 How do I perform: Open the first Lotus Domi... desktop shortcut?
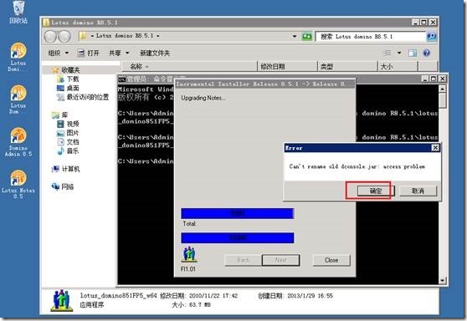tap(18, 57)
